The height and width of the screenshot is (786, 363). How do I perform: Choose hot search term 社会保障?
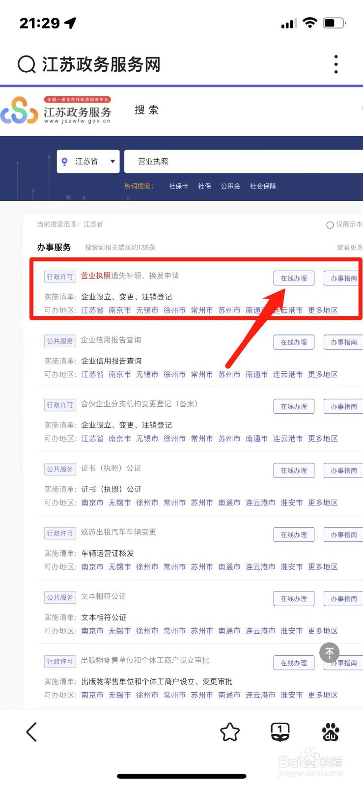point(263,186)
